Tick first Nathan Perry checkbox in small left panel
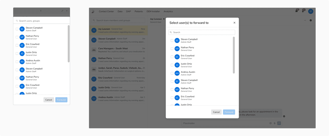This screenshot has height=136, width=329. click(x=17, y=37)
